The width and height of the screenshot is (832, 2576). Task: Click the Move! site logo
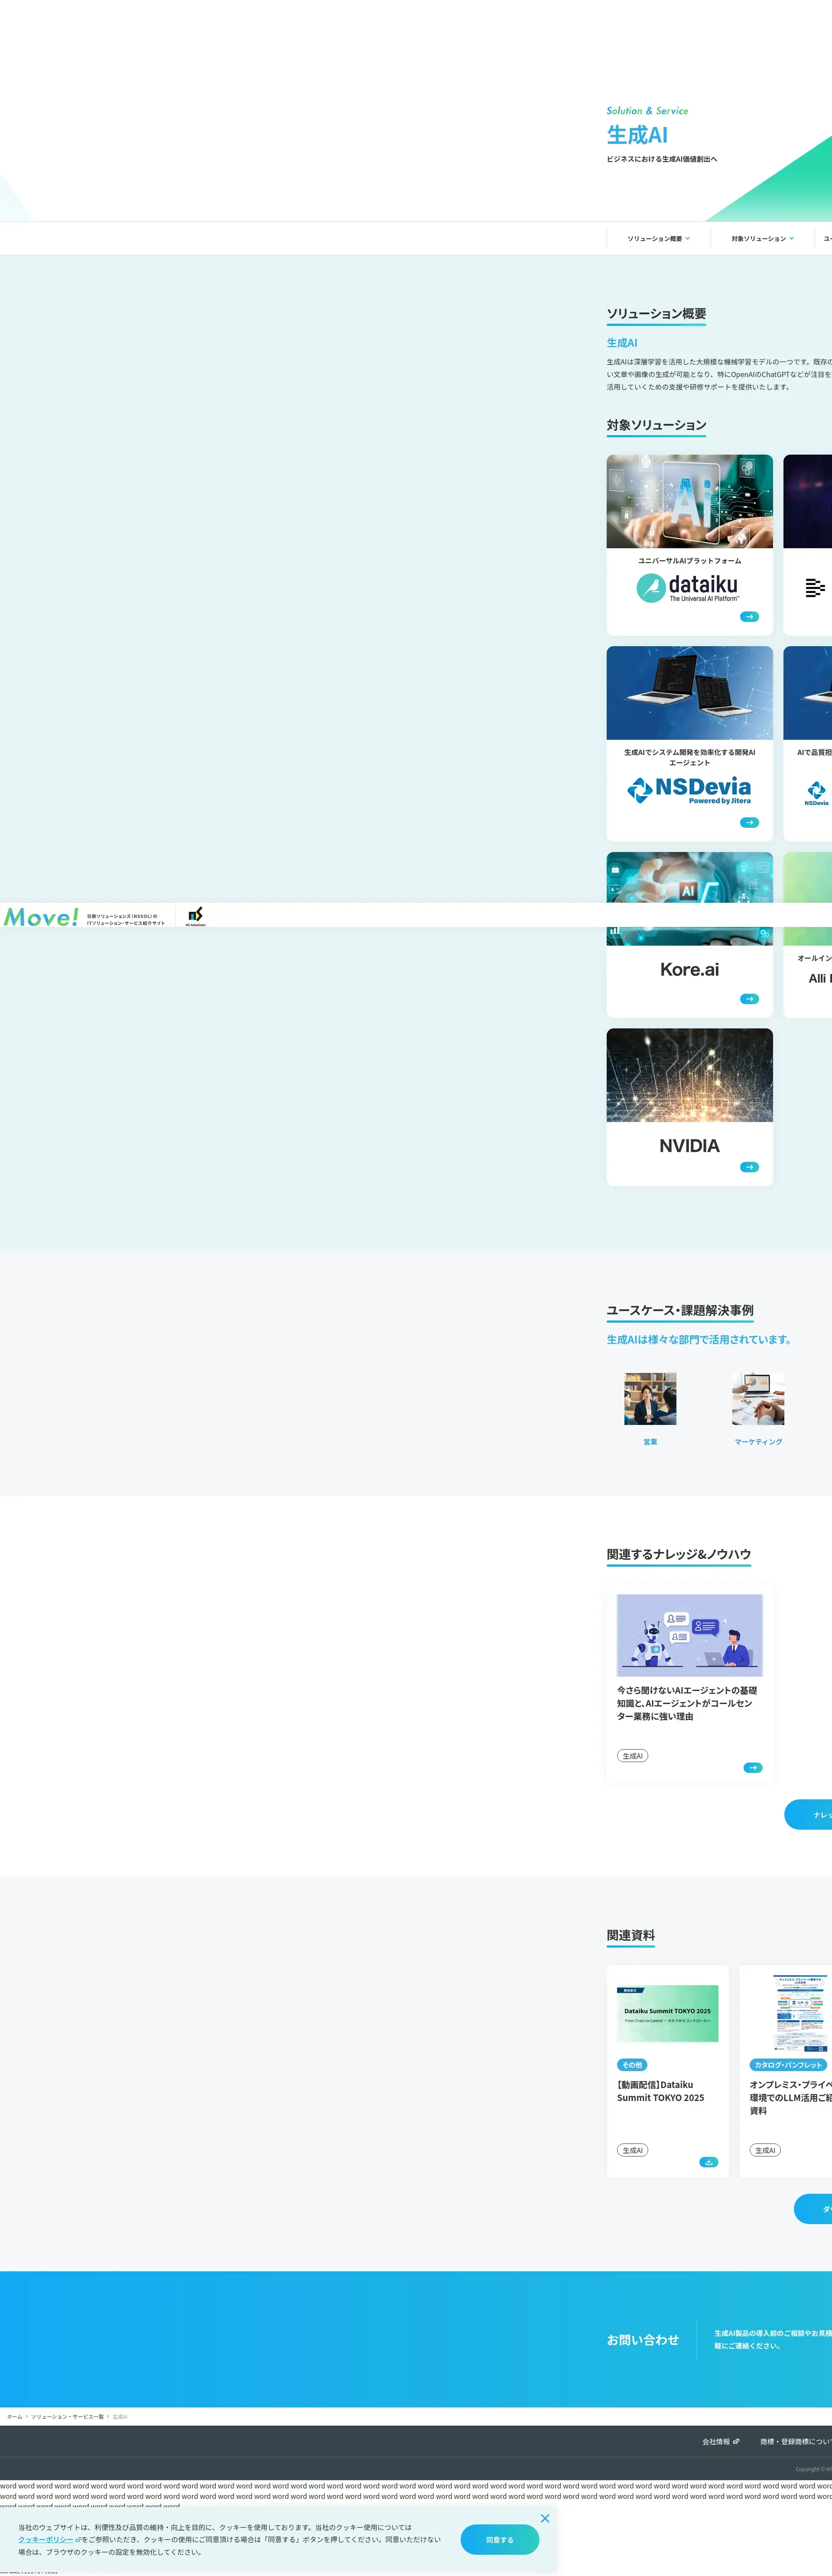tap(41, 916)
